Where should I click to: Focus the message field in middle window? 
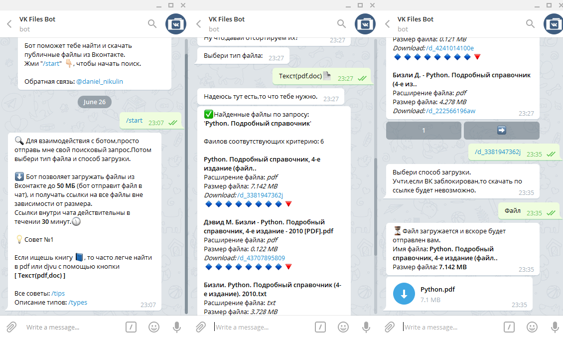[x=263, y=327]
